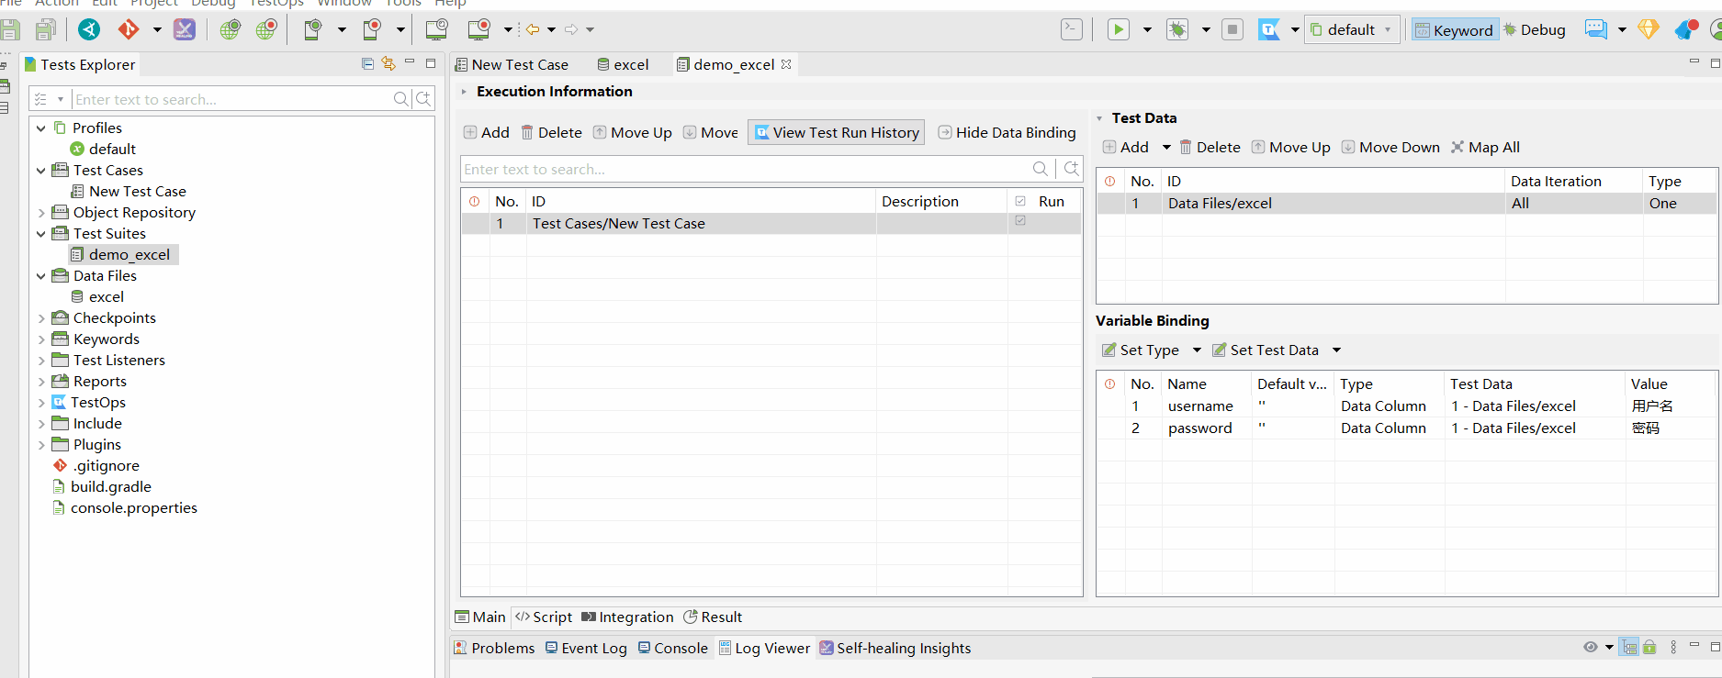Viewport: 1722px width, 678px height.
Task: Click the green bug debug-run icon
Action: [x=1177, y=29]
